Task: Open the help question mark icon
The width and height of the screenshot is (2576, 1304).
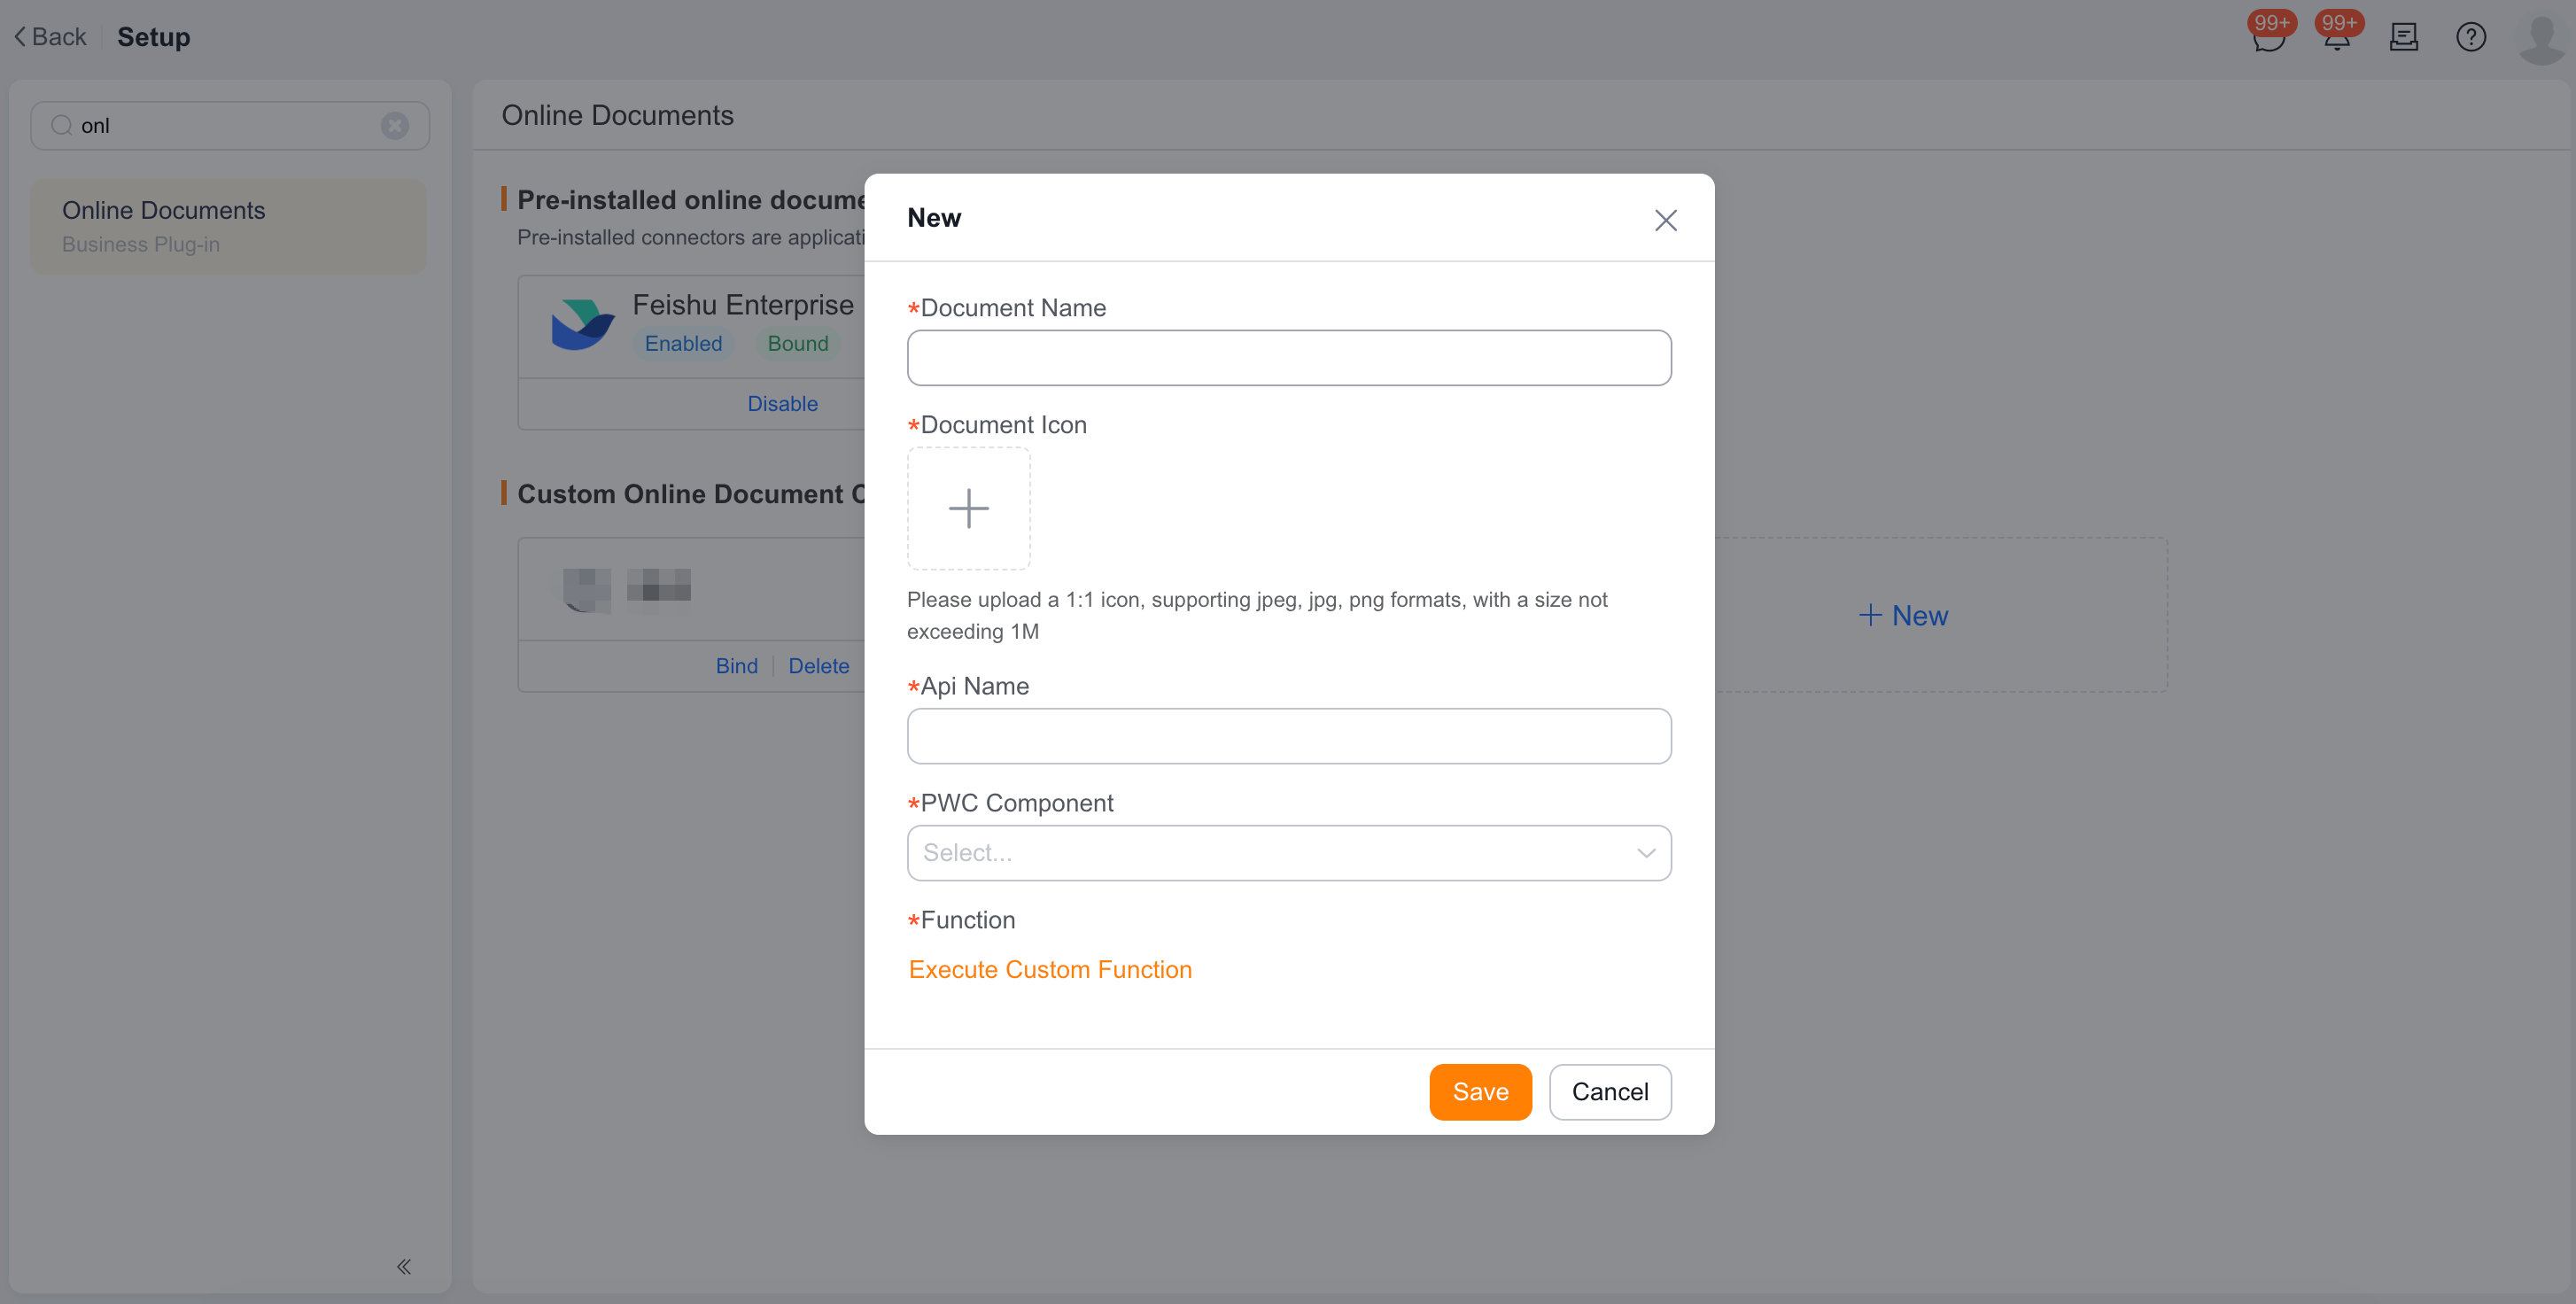Action: (x=2470, y=37)
